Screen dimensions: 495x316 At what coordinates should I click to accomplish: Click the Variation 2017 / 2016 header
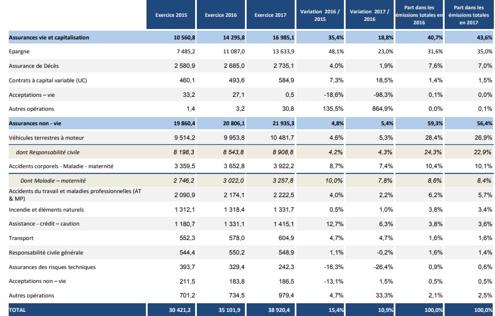click(370, 15)
